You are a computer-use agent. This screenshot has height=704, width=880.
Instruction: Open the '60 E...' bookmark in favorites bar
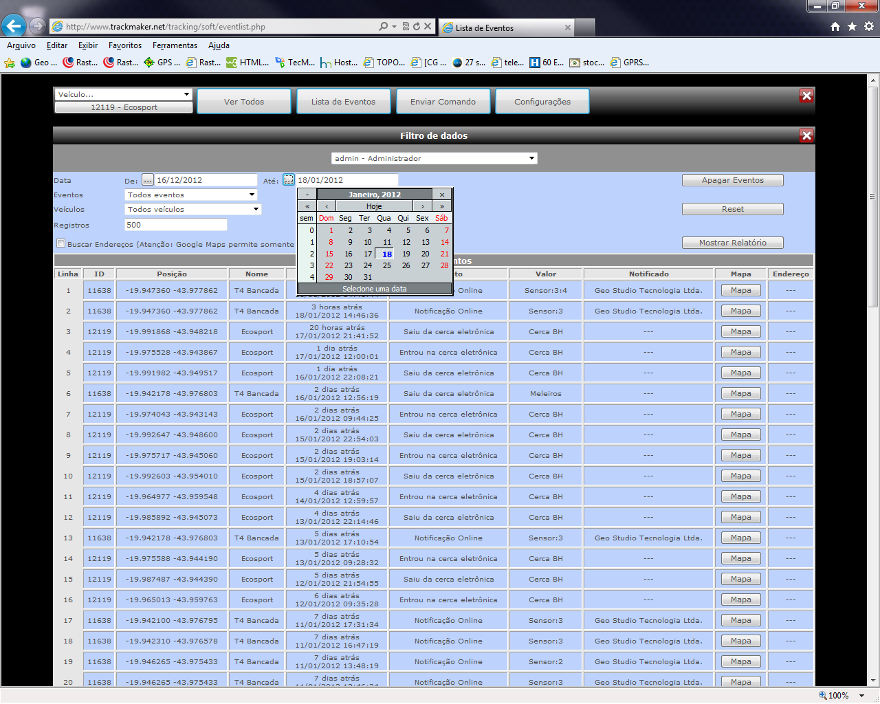[x=547, y=63]
